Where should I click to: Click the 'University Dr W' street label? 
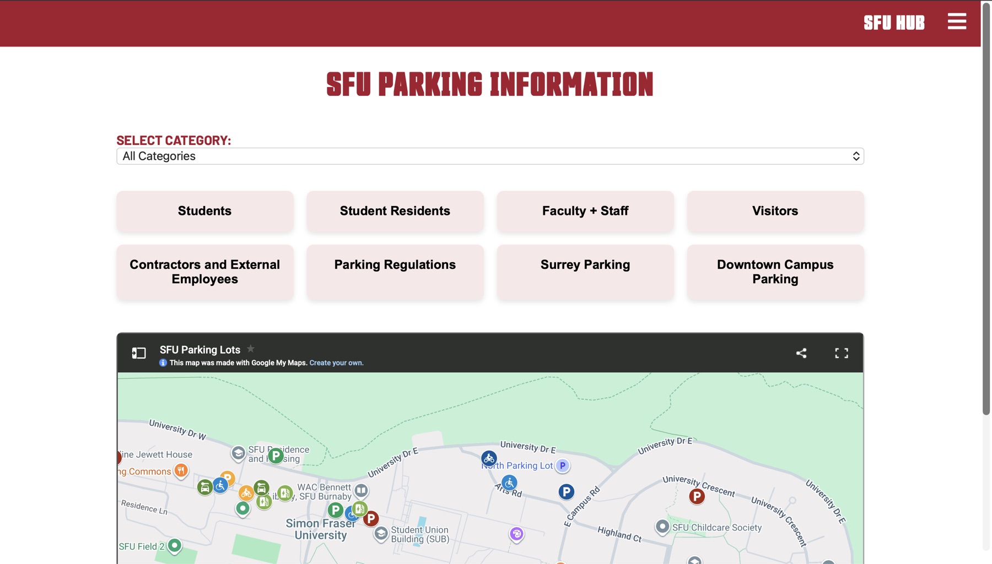coord(177,430)
